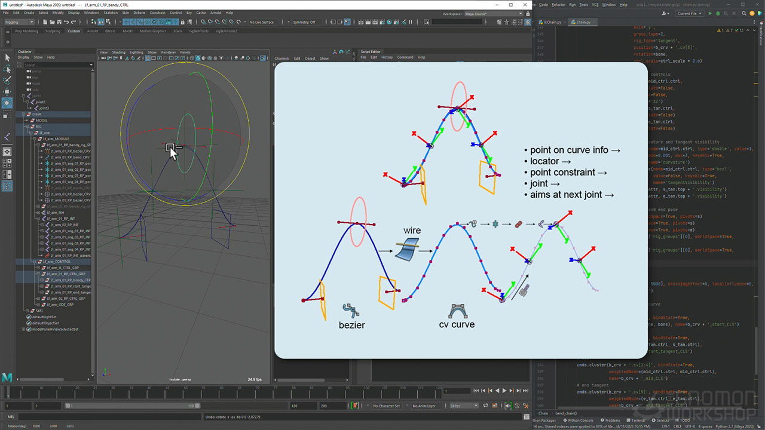Select the arrow Select tool in toolbox
The width and height of the screenshot is (765, 430).
[7, 57]
